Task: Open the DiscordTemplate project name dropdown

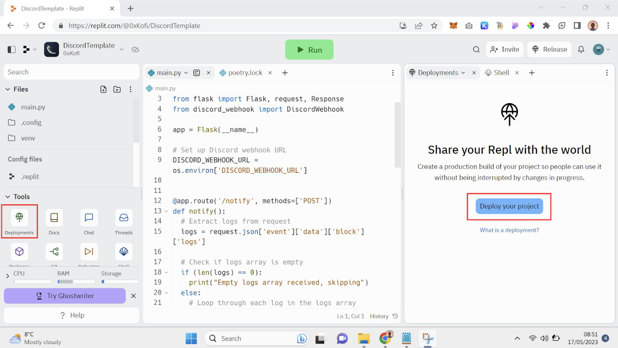Action: [121, 50]
